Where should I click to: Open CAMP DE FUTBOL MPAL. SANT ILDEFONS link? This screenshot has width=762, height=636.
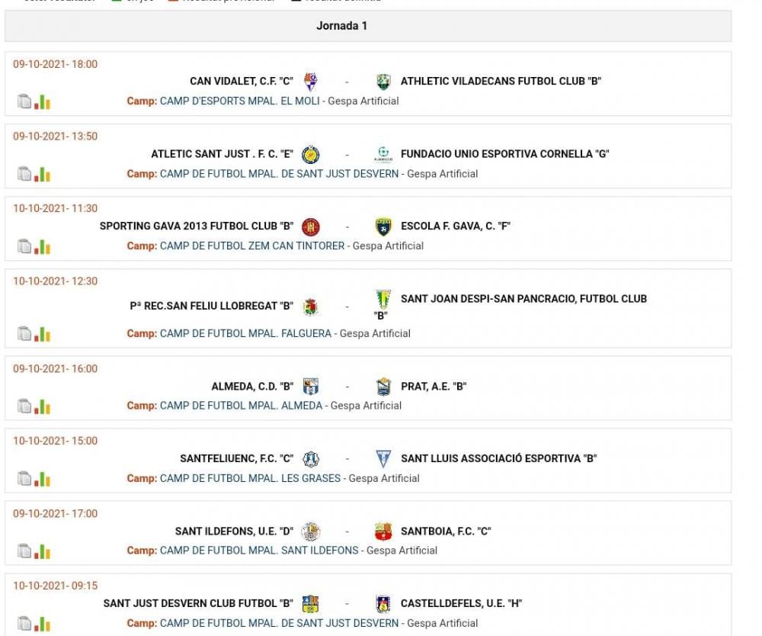(x=259, y=551)
